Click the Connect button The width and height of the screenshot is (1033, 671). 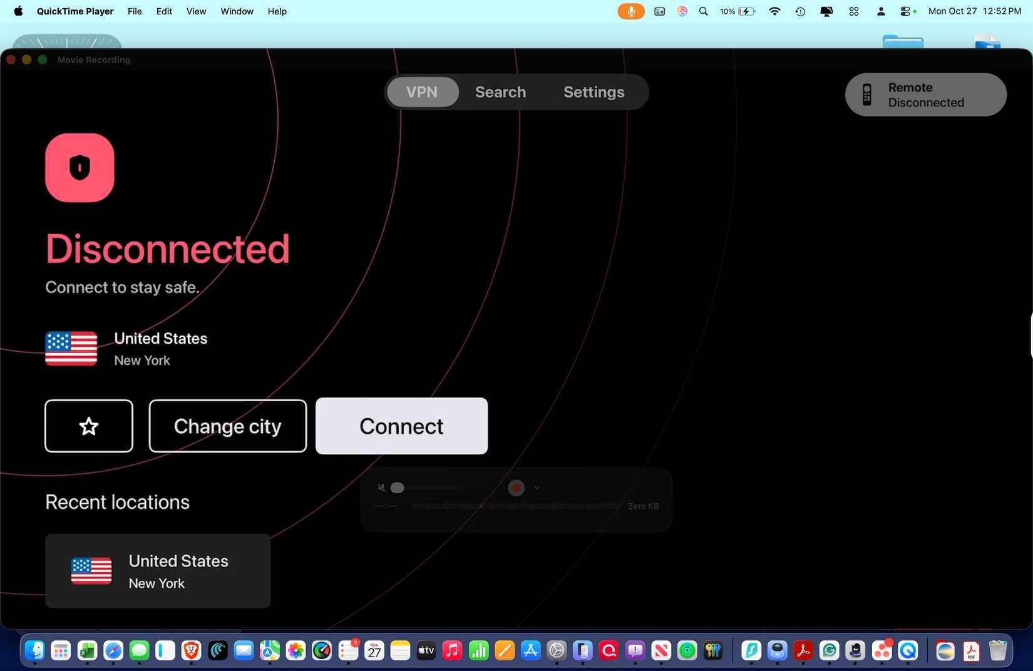tap(401, 426)
